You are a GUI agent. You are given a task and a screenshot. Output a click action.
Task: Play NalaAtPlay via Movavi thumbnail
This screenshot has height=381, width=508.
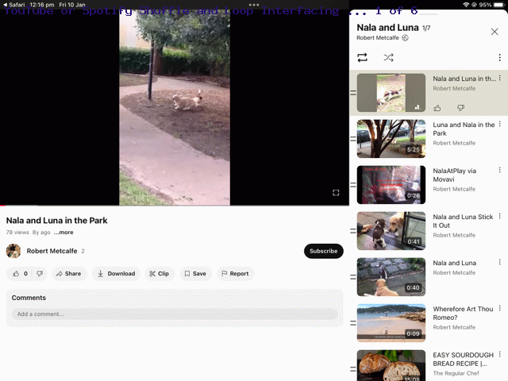tap(391, 185)
